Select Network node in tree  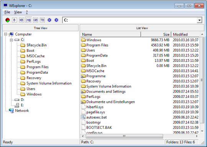point(22,111)
